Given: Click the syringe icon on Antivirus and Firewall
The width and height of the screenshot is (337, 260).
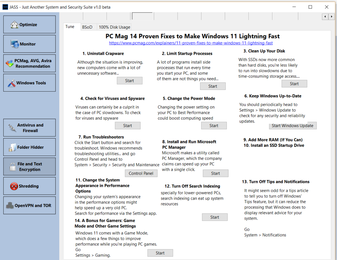Looking at the screenshot, I should [12, 128].
